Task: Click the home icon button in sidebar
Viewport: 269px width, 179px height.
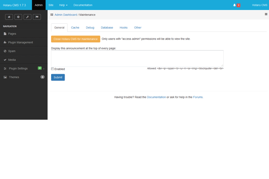Action: pos(9,17)
